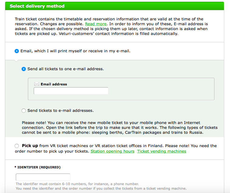Open the "Station opening hours" link
Viewport: 230px width, 193px height.
(x=112, y=151)
